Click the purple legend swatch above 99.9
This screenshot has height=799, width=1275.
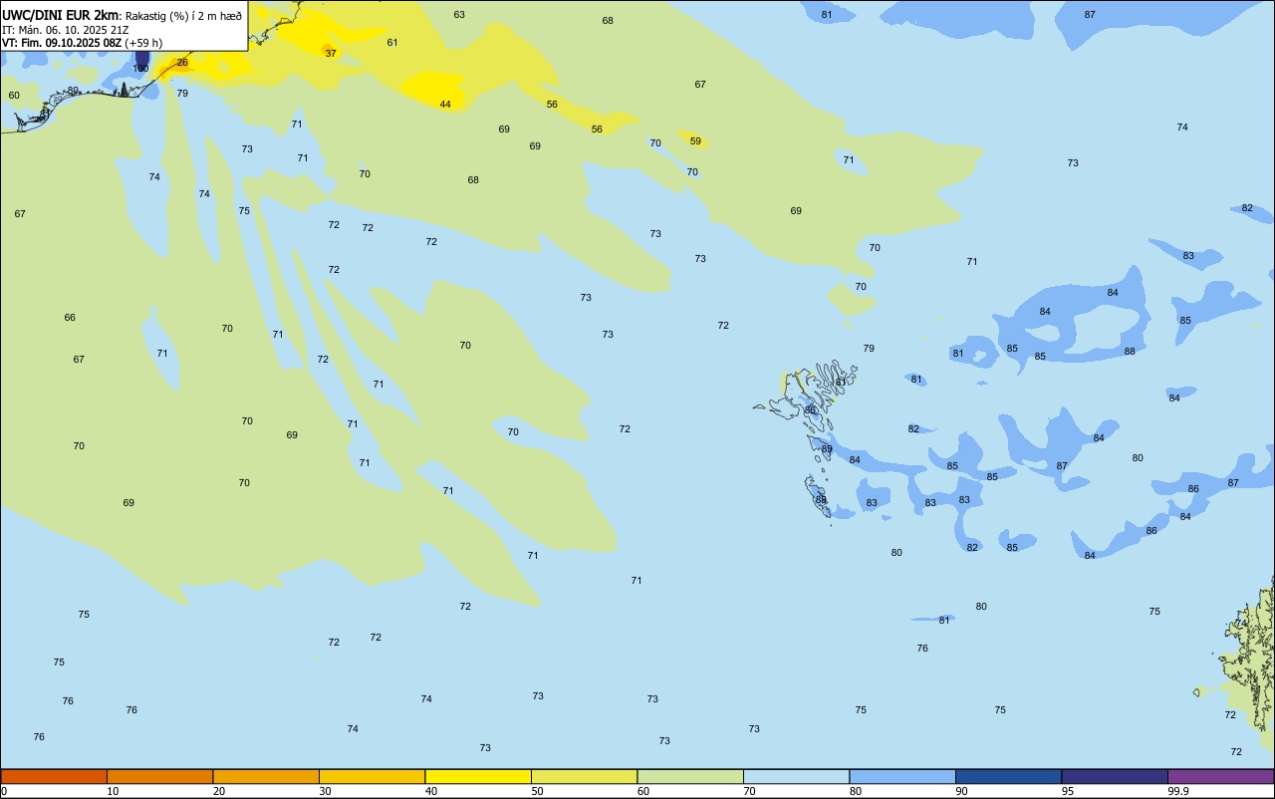pyautogui.click(x=1221, y=776)
